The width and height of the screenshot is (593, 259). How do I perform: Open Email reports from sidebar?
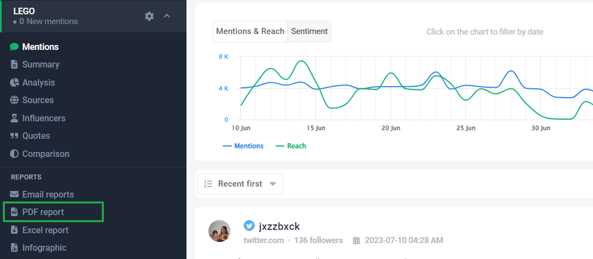47,194
